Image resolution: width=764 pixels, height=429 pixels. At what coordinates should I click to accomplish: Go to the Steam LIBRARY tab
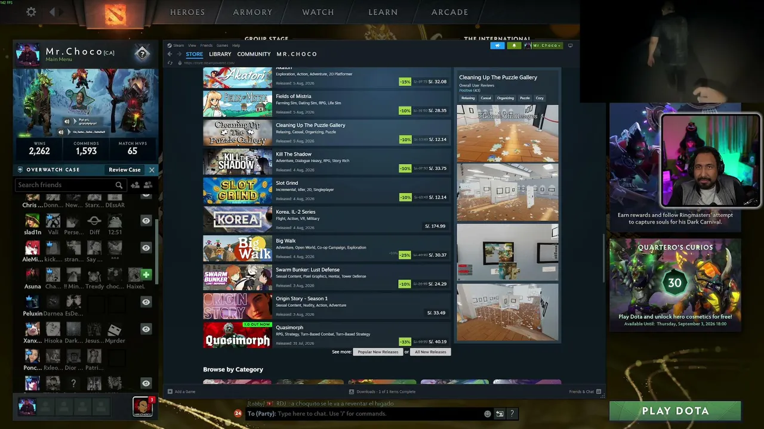pyautogui.click(x=220, y=54)
